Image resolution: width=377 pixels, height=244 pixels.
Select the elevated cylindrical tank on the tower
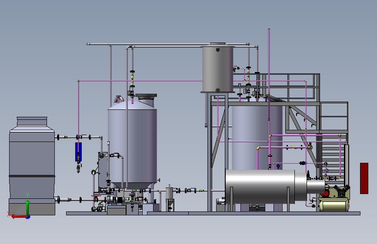(x=217, y=68)
